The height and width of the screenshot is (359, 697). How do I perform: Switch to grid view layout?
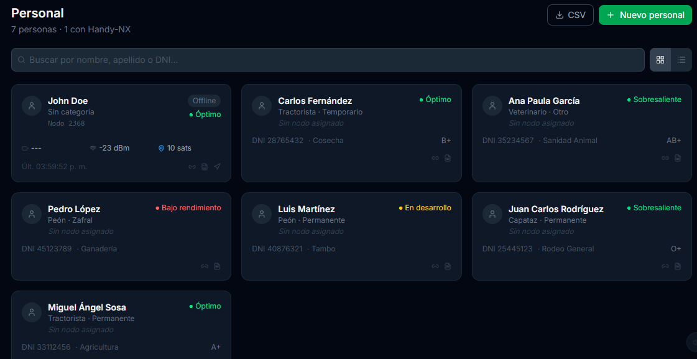click(x=660, y=60)
